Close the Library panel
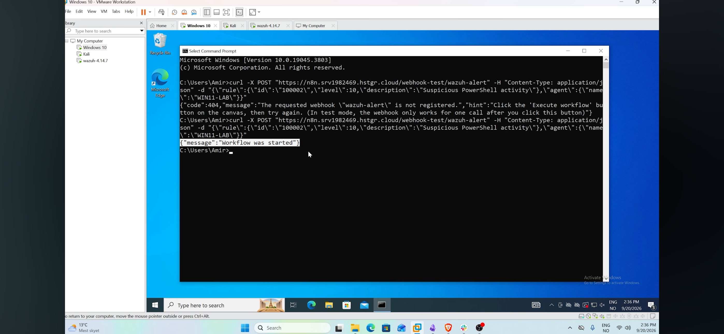724x334 pixels. [141, 23]
